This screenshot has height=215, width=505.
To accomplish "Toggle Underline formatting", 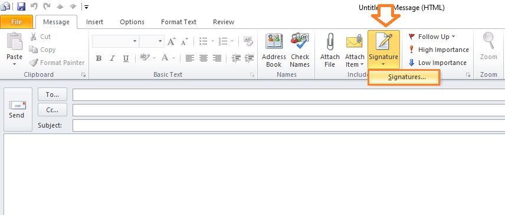I will (x=126, y=58).
